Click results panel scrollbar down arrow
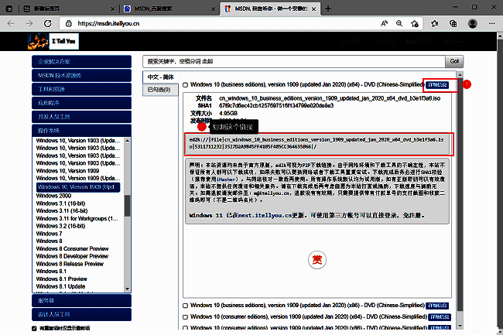 (460, 326)
